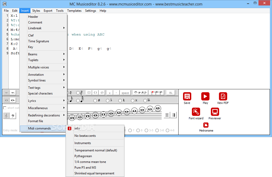Click the plain whole rest button
The height and width of the screenshot is (177, 272).
click(x=6, y=93)
